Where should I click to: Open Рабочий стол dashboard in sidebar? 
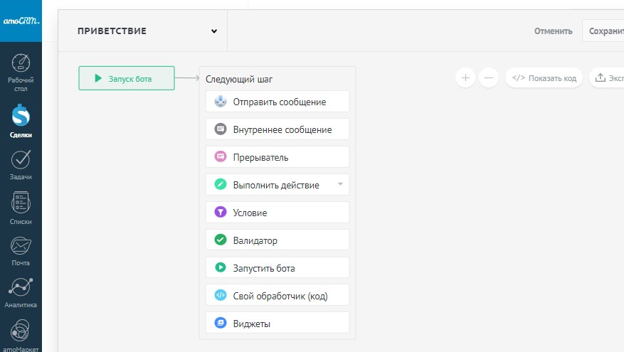coord(21,72)
